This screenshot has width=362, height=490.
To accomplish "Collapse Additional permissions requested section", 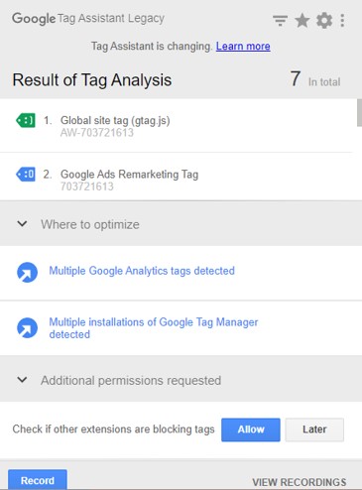I will (x=22, y=380).
